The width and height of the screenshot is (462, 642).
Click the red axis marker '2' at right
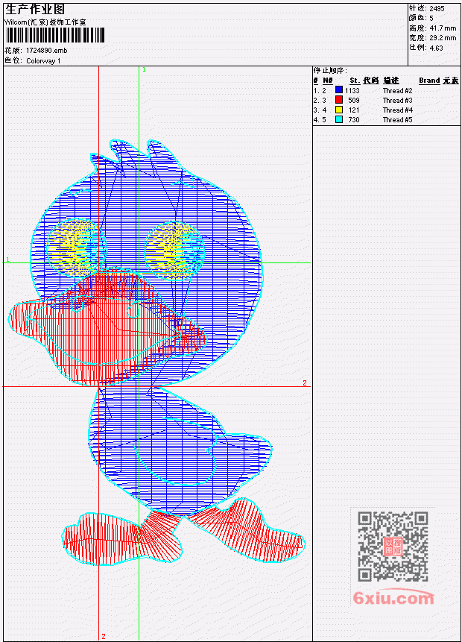coord(305,383)
